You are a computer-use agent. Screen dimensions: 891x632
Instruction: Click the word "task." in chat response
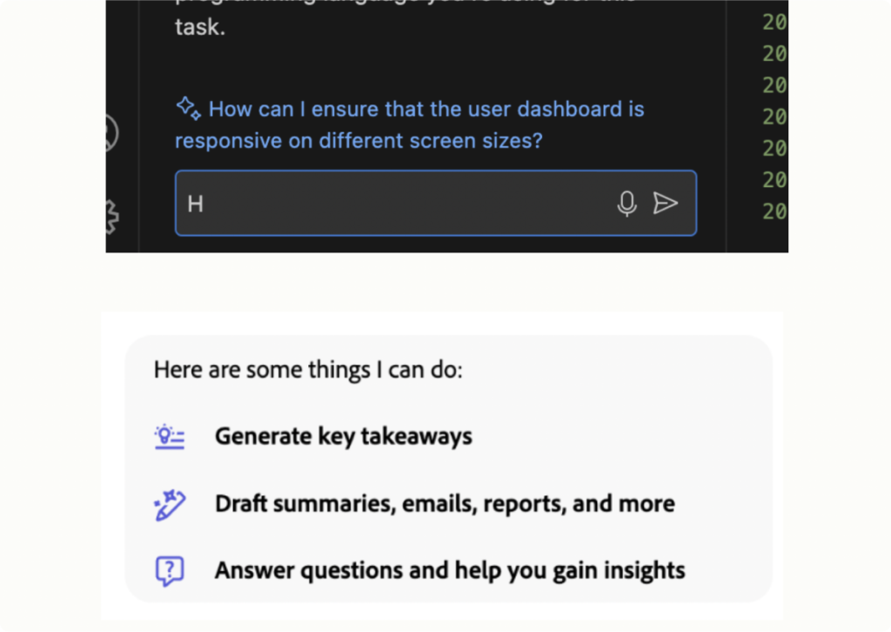[x=200, y=27]
